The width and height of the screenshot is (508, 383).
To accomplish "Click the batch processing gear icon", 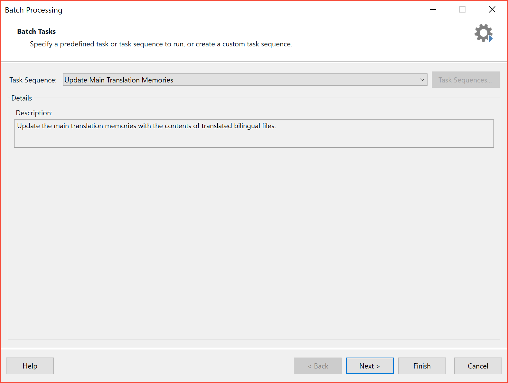I will pyautogui.click(x=483, y=33).
